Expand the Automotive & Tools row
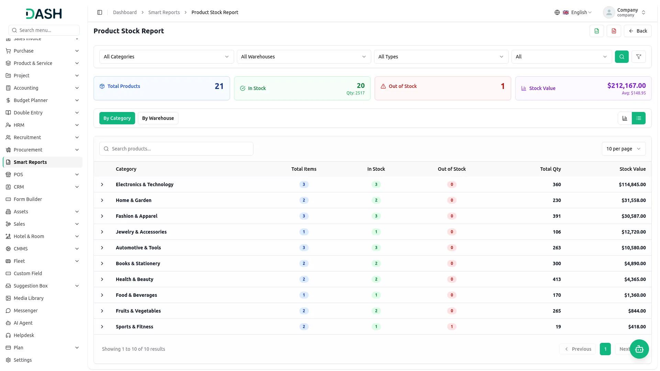Image resolution: width=660 pixels, height=371 pixels. point(102,248)
